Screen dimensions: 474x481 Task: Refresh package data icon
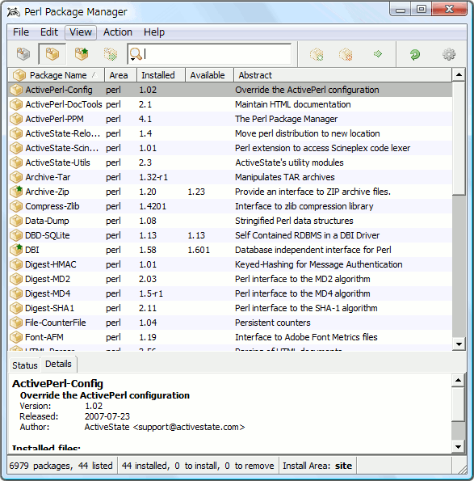coord(415,55)
